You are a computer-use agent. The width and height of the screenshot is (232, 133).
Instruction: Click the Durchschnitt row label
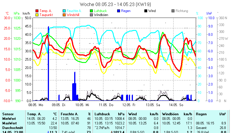tap(12, 127)
